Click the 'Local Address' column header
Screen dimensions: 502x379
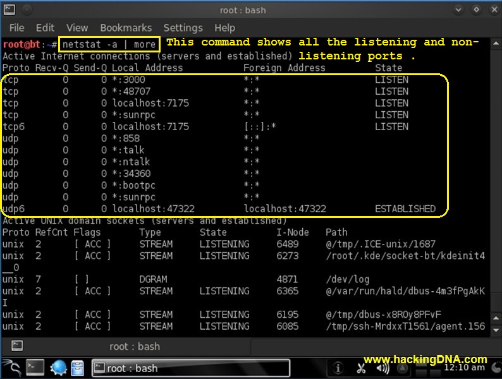pos(147,68)
